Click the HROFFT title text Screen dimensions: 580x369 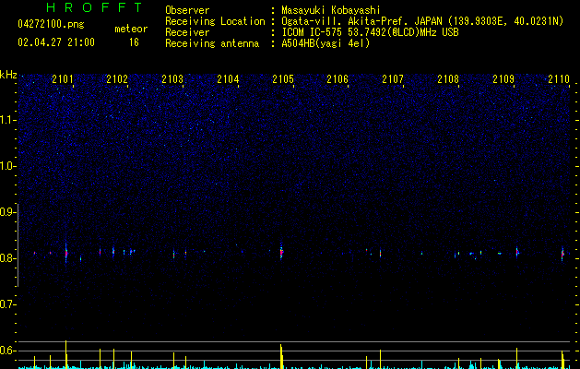pyautogui.click(x=95, y=7)
